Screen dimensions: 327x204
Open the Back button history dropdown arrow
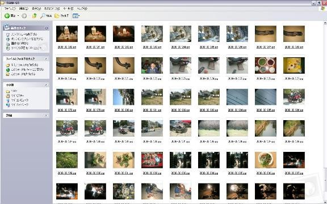(18, 16)
